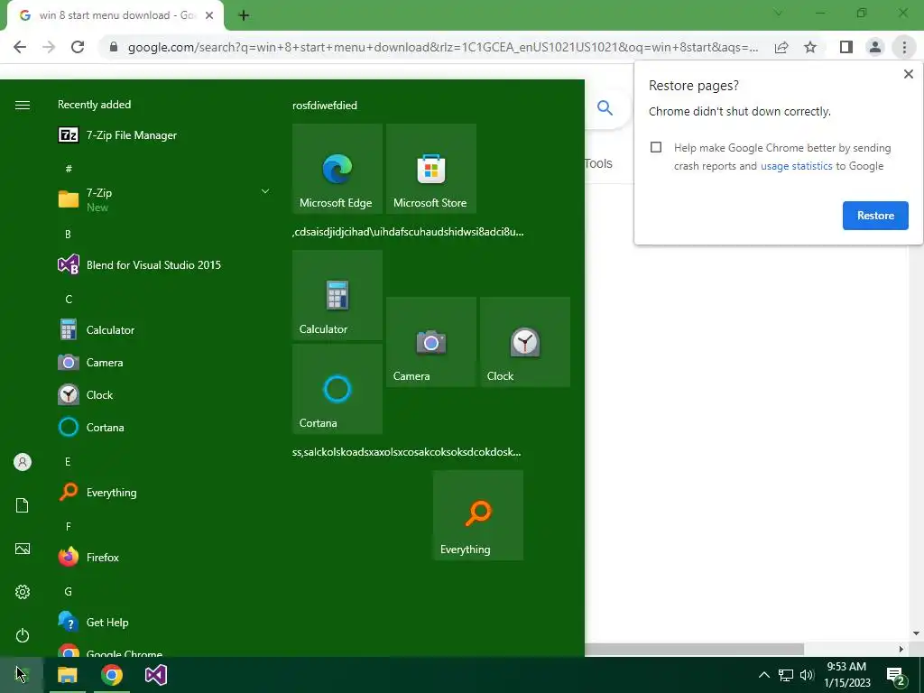Viewport: 924px width, 693px height.
Task: Open Visual Studio from taskbar
Action: (156, 675)
